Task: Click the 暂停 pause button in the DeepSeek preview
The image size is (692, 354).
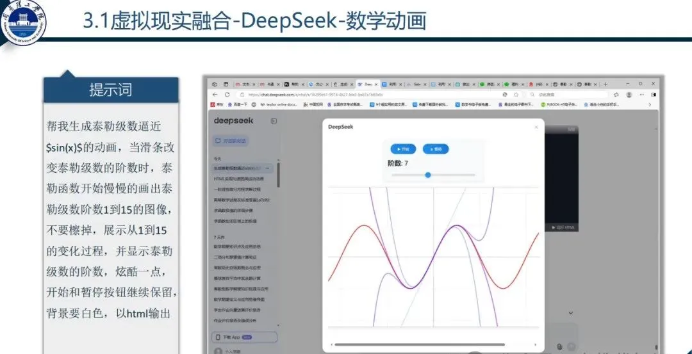Action: point(436,149)
